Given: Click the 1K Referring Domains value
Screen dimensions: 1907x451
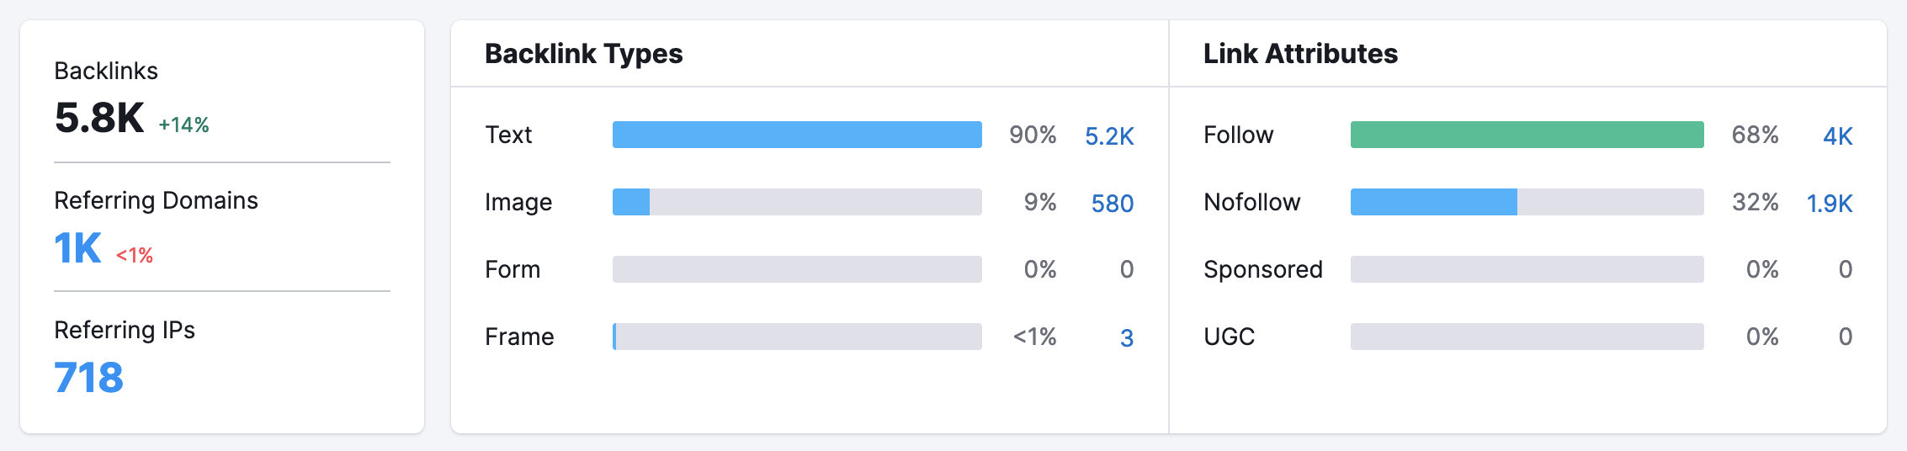Looking at the screenshot, I should click(x=77, y=249).
